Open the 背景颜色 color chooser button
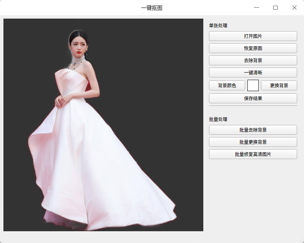Image resolution: width=304 pixels, height=243 pixels. pos(227,85)
